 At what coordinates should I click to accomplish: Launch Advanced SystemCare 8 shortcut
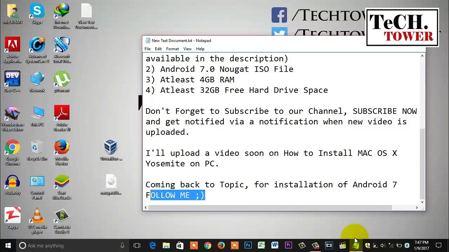37,50
